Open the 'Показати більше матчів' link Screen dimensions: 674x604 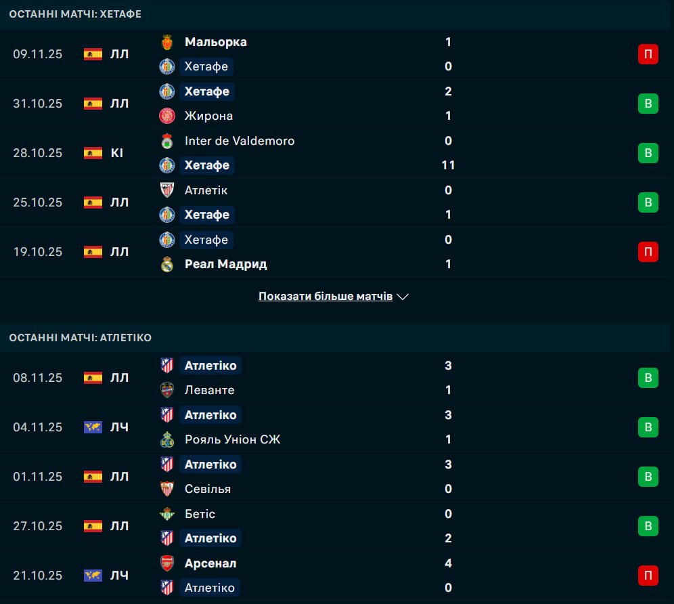[x=325, y=297]
